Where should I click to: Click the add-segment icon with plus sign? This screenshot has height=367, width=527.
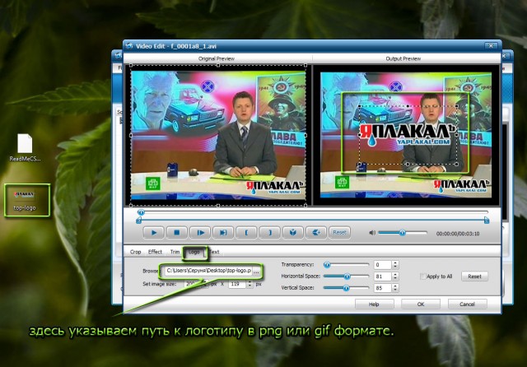316,232
